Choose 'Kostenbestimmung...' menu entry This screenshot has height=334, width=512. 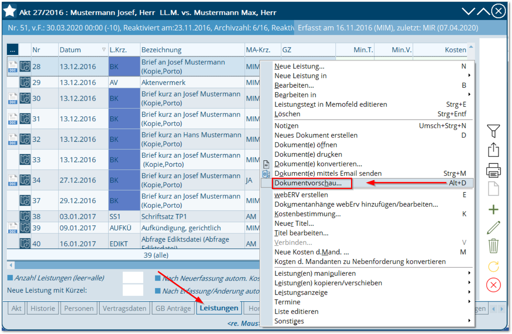click(367, 214)
